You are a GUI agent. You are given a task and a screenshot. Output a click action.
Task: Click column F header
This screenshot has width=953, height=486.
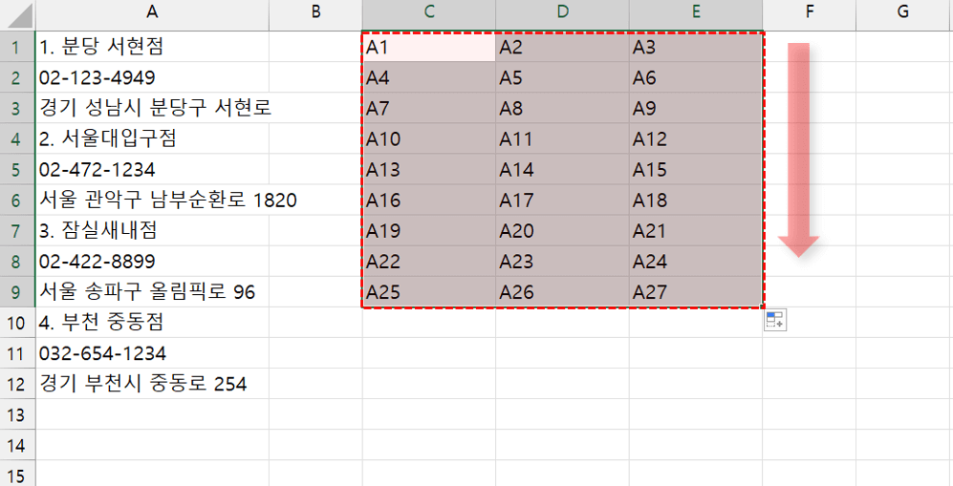(x=809, y=12)
